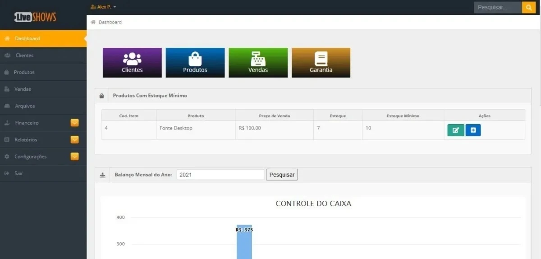The height and width of the screenshot is (259, 541).
Task: Click the Relatórios icon in the sidebar
Action: 7,140
